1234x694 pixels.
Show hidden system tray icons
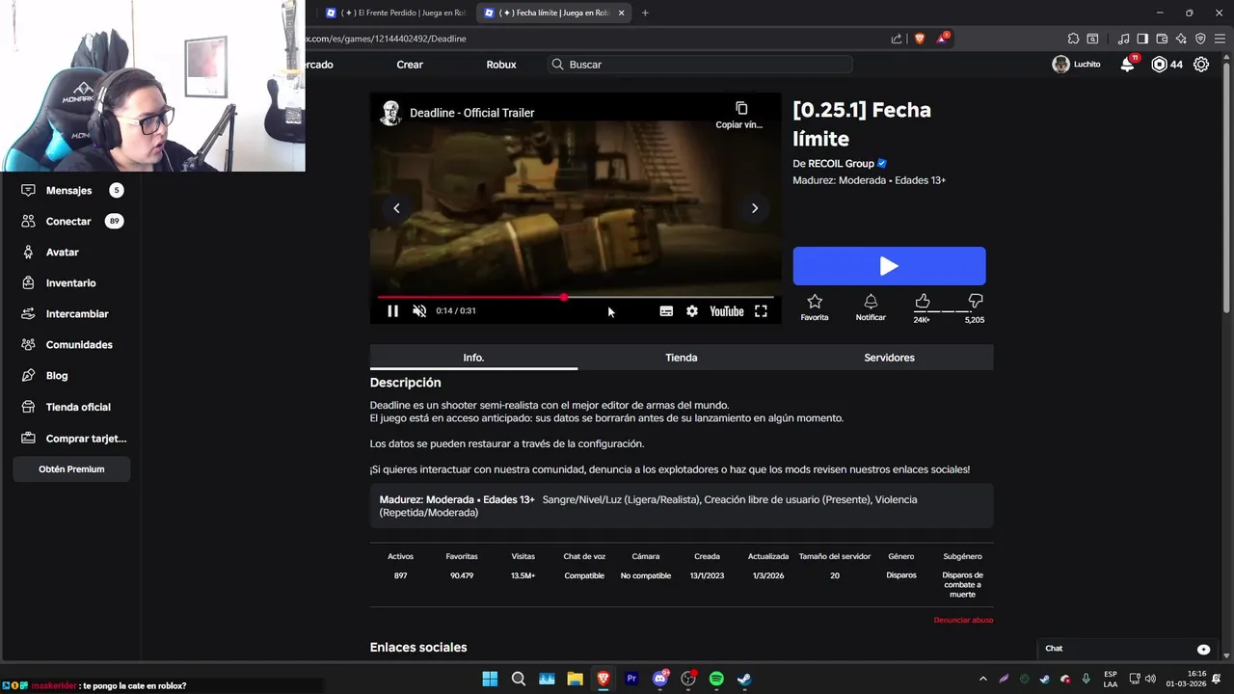[x=982, y=679]
